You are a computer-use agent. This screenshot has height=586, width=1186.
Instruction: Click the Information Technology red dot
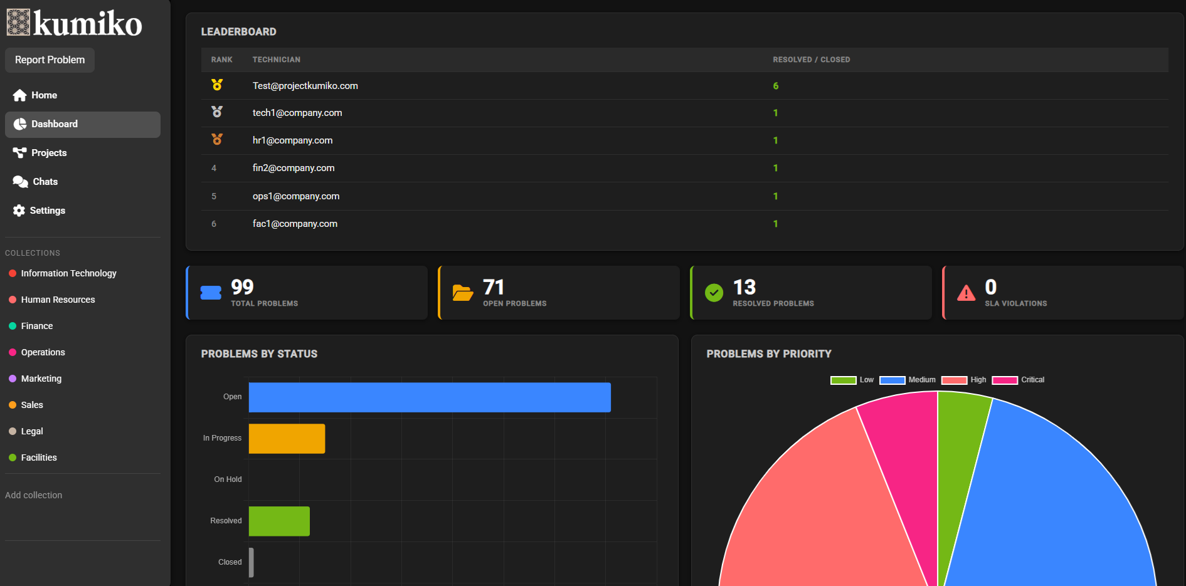(x=13, y=273)
